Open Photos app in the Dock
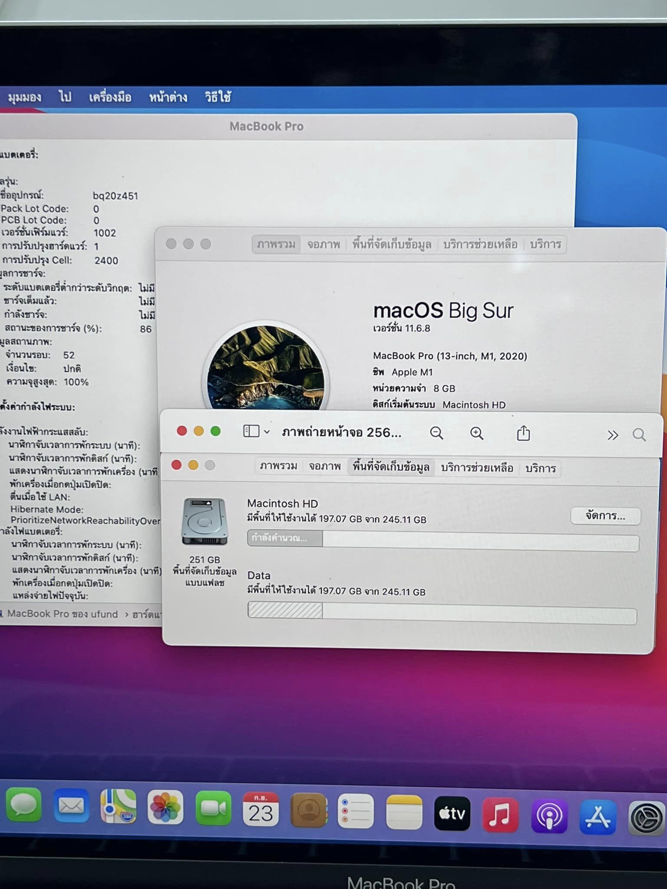The height and width of the screenshot is (889, 667). pos(165,807)
